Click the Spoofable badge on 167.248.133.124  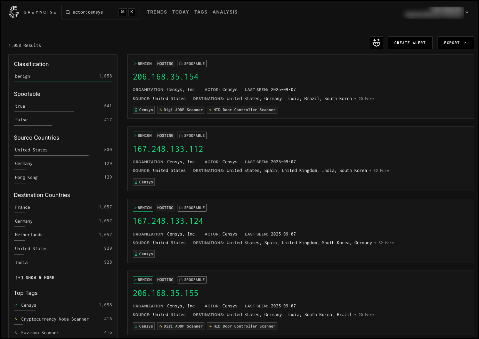[x=192, y=208]
